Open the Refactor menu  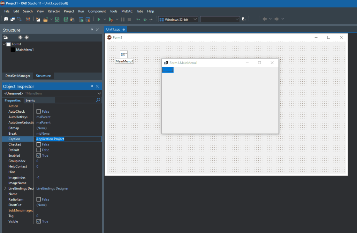pos(54,11)
